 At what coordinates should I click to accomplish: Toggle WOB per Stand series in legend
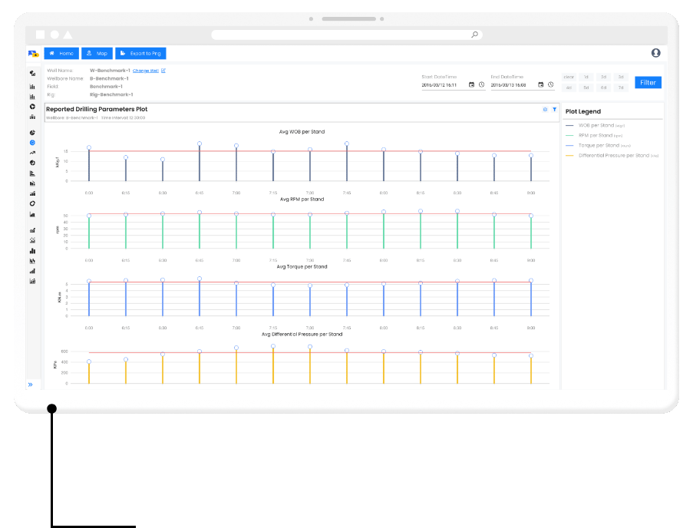point(596,126)
